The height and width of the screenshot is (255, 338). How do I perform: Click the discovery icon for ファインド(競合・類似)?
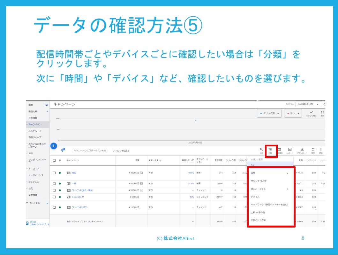(x=69, y=190)
